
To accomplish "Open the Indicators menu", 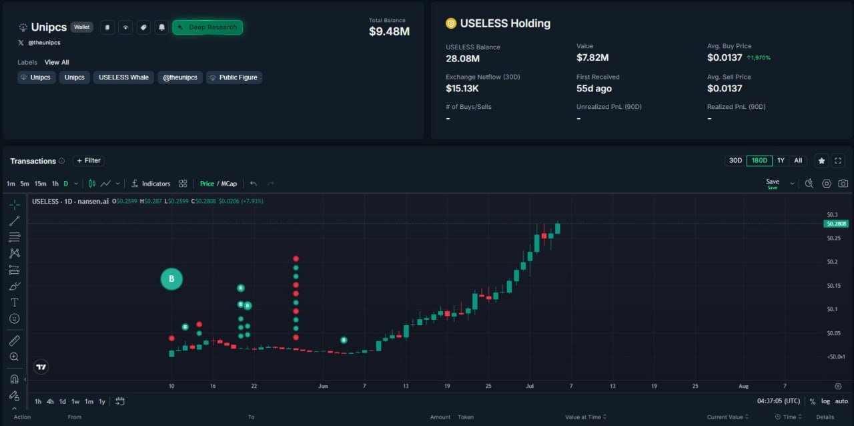I will [x=151, y=184].
